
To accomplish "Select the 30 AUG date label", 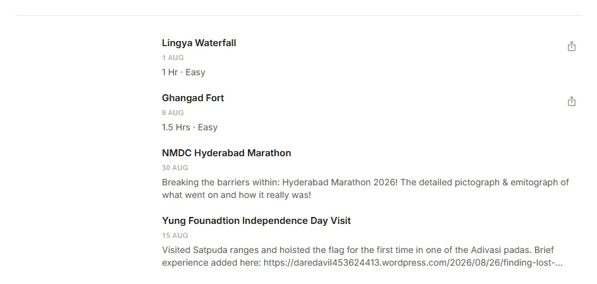I will [175, 168].
